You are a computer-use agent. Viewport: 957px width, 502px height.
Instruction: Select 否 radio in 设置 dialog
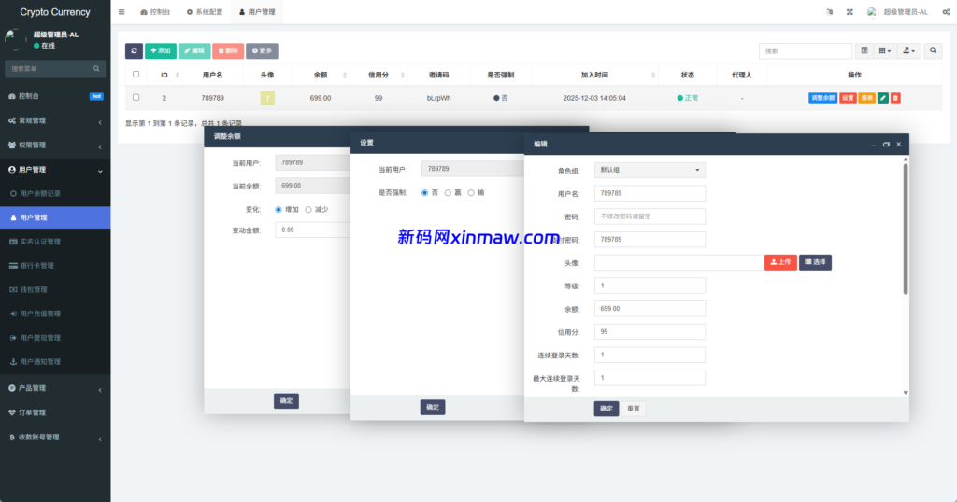point(425,193)
